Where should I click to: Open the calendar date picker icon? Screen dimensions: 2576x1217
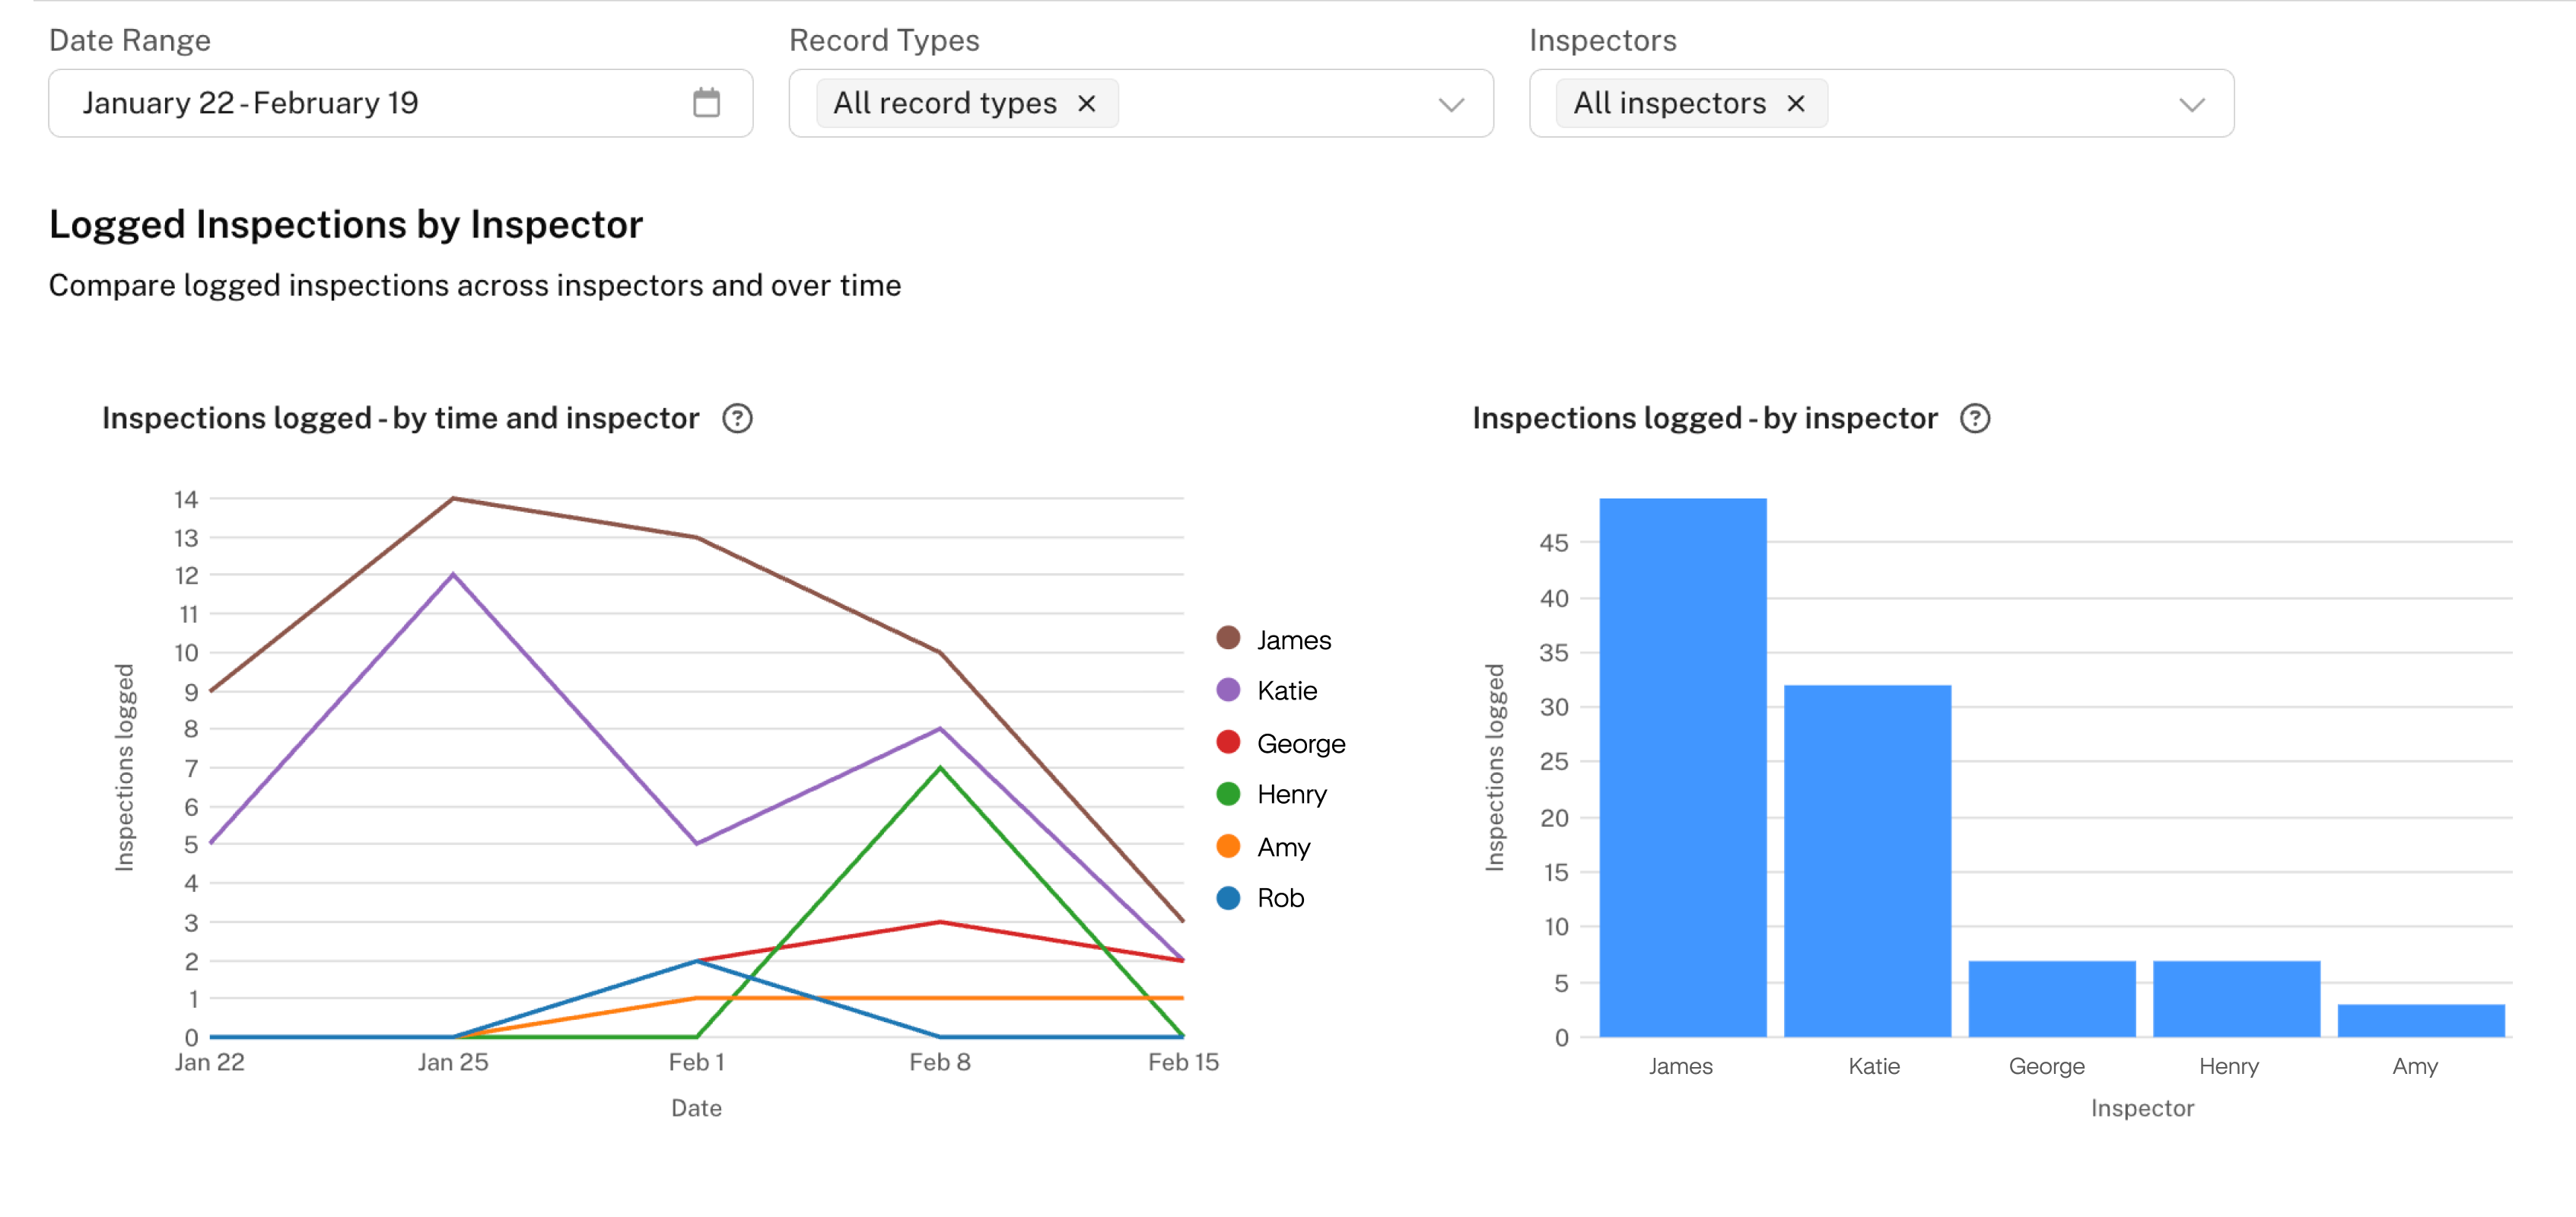coord(708,101)
